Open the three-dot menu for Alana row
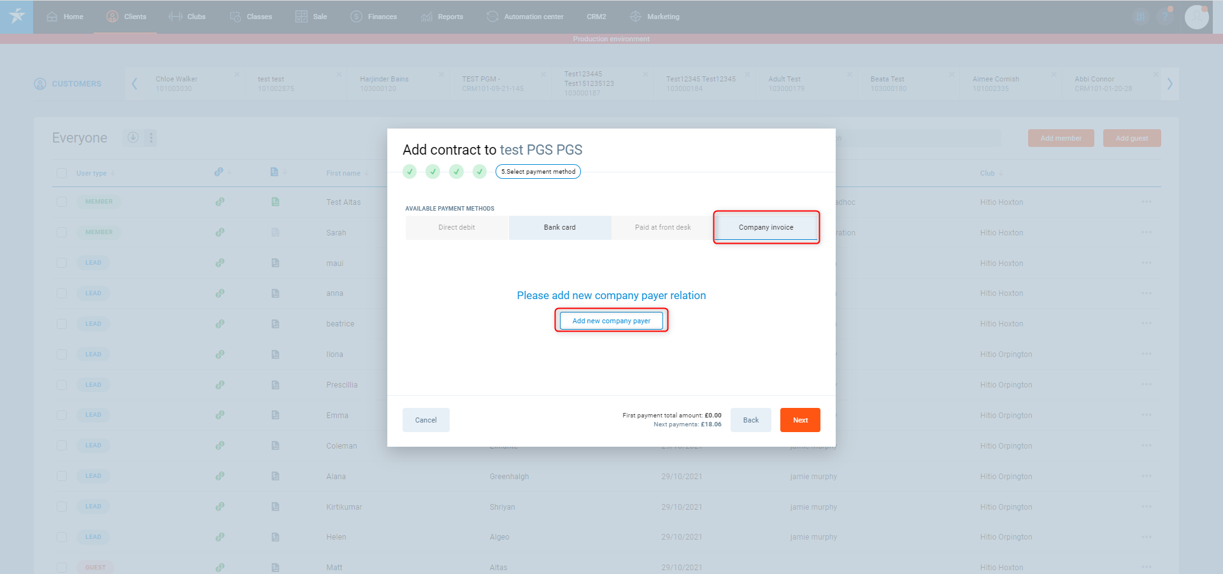Viewport: 1223px width, 574px height. (x=1147, y=476)
